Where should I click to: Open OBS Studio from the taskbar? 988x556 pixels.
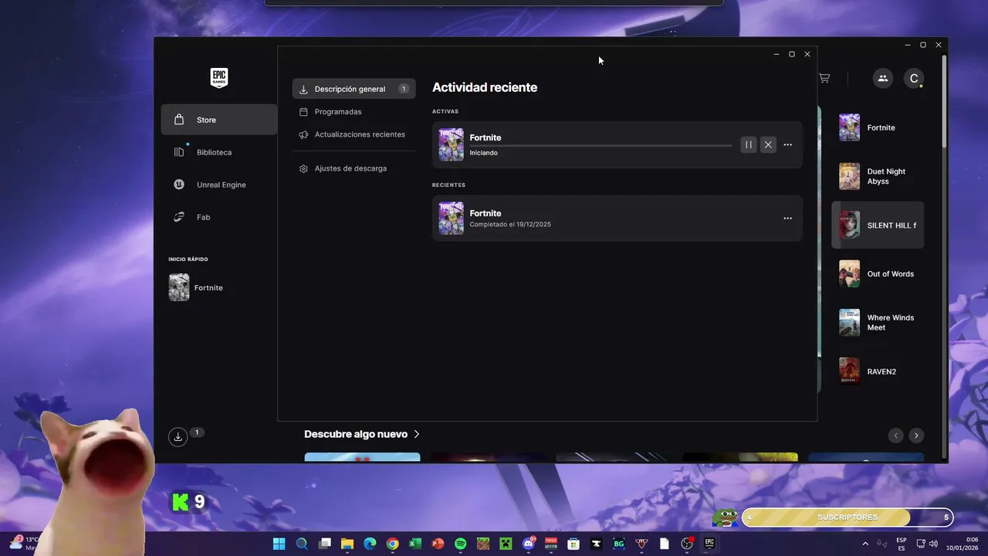click(x=686, y=544)
